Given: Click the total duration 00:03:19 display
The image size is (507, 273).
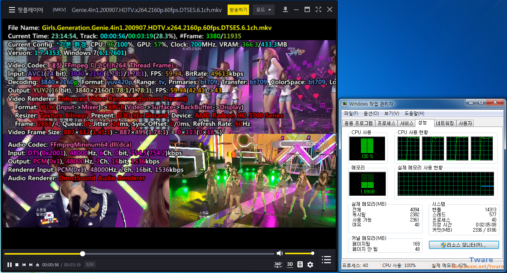Looking at the screenshot, I should pos(72,265).
